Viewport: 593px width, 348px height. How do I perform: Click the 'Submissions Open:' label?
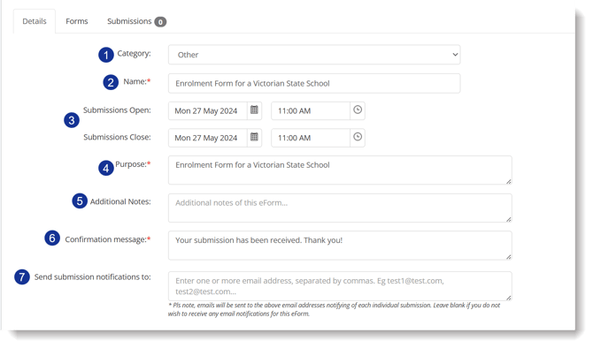[x=117, y=110]
